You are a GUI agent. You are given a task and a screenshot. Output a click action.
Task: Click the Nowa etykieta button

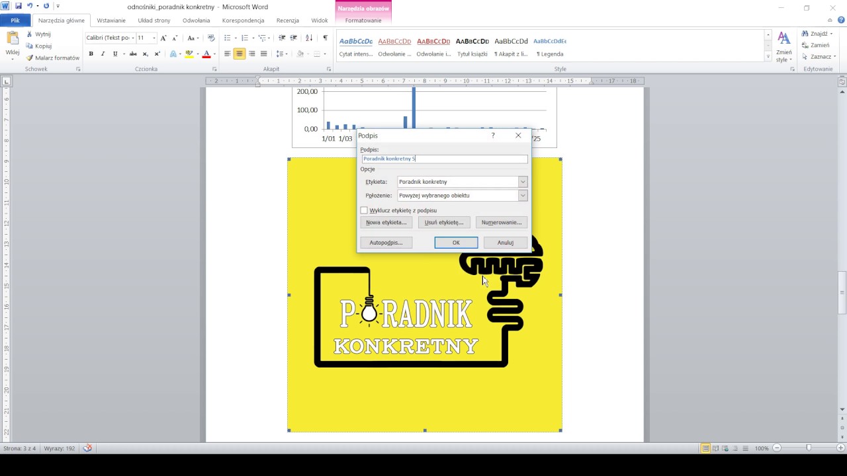pyautogui.click(x=386, y=222)
